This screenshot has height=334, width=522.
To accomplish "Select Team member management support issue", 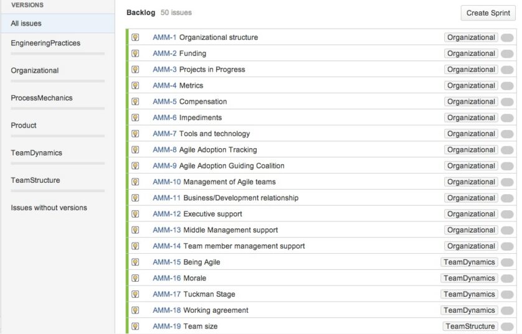I will [244, 246].
